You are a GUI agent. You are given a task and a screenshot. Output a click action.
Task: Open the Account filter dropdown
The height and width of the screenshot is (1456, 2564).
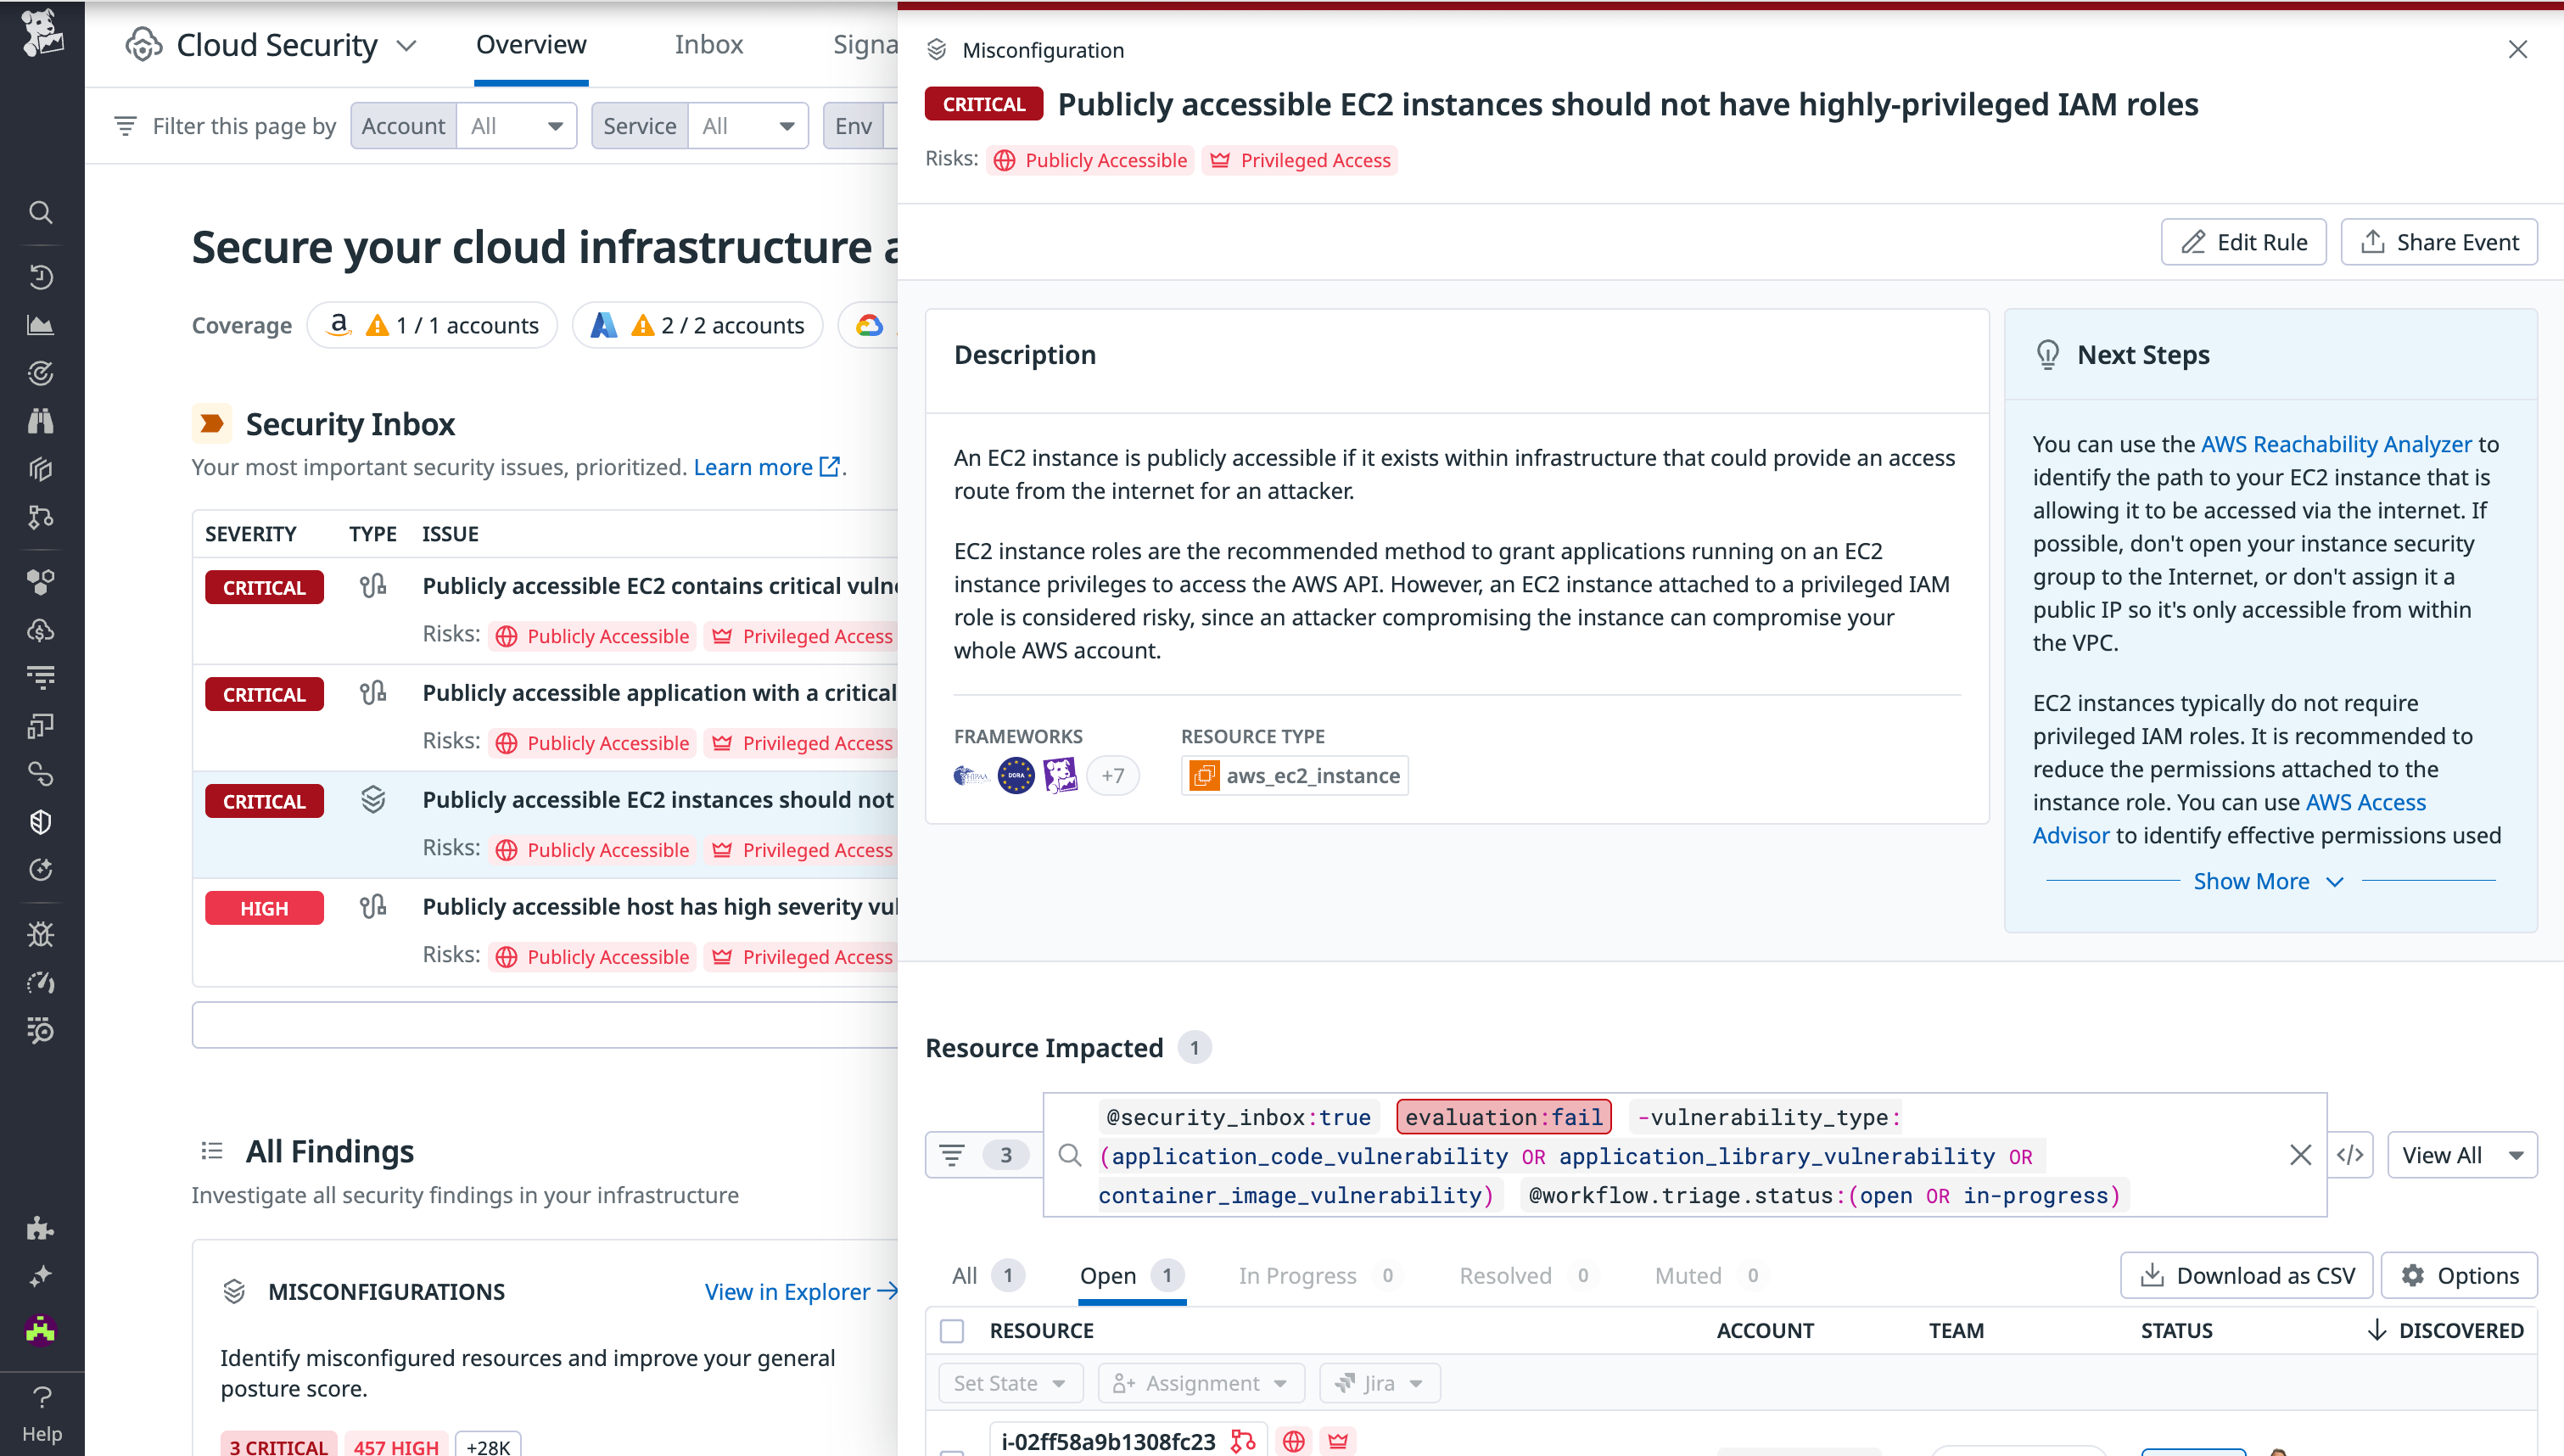516,125
